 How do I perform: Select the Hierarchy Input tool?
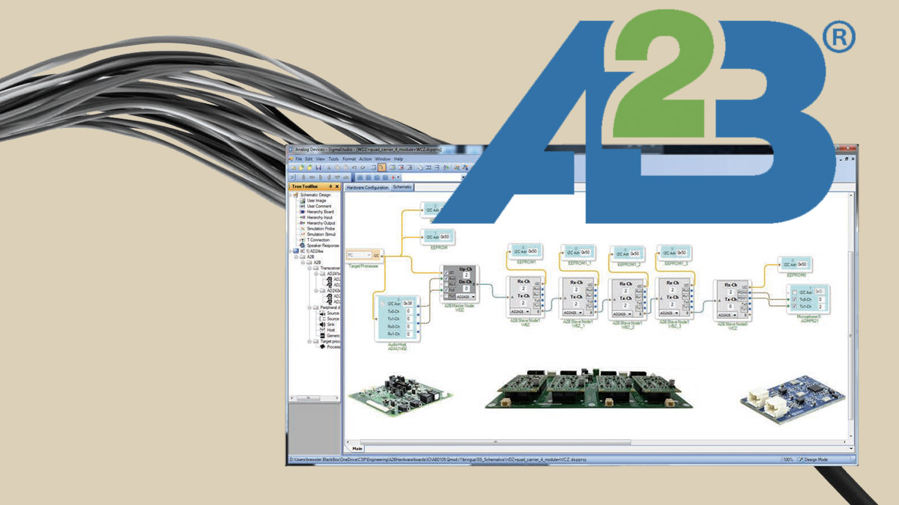318,218
